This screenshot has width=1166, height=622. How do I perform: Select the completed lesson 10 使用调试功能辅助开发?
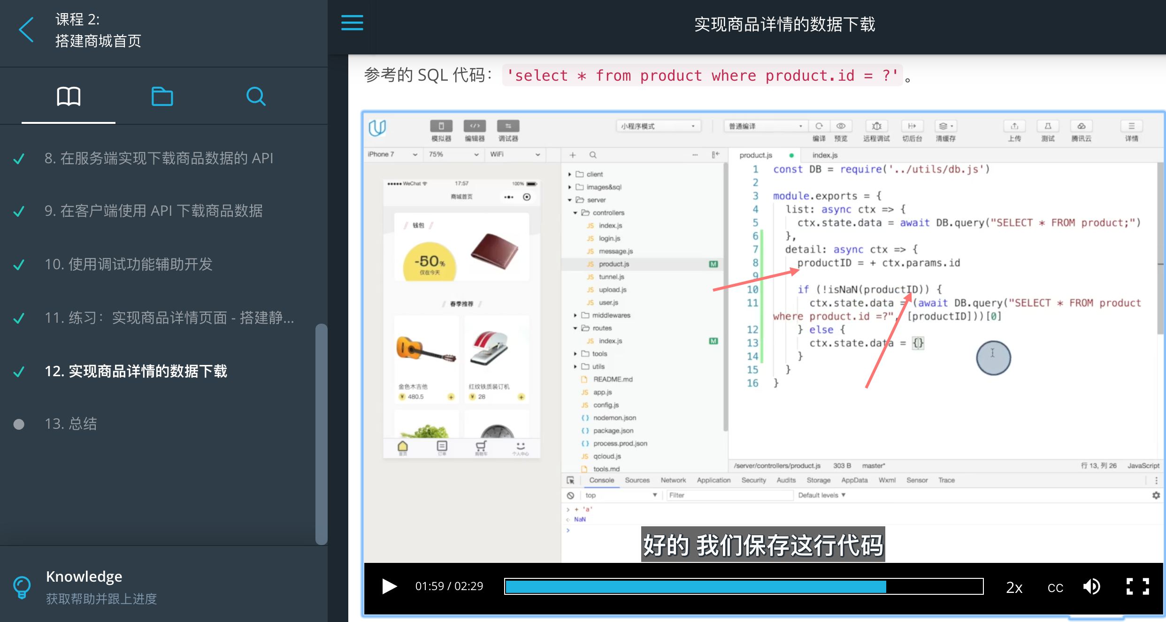pos(129,265)
